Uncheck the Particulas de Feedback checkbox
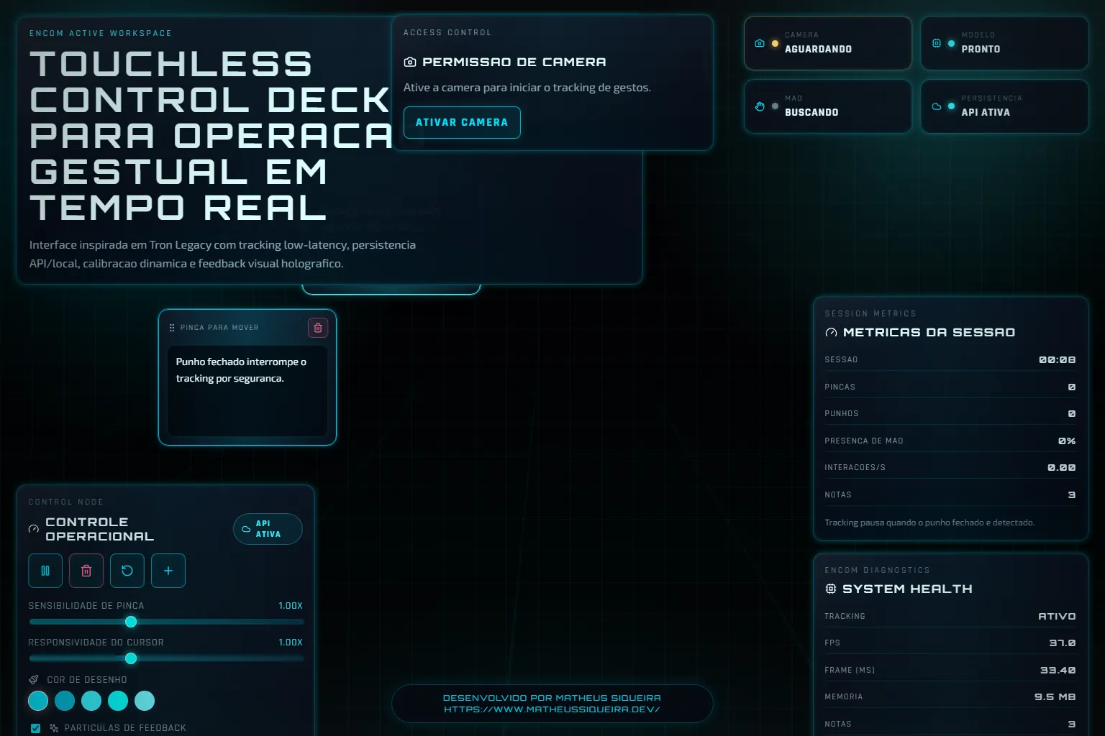1105x736 pixels. click(35, 728)
